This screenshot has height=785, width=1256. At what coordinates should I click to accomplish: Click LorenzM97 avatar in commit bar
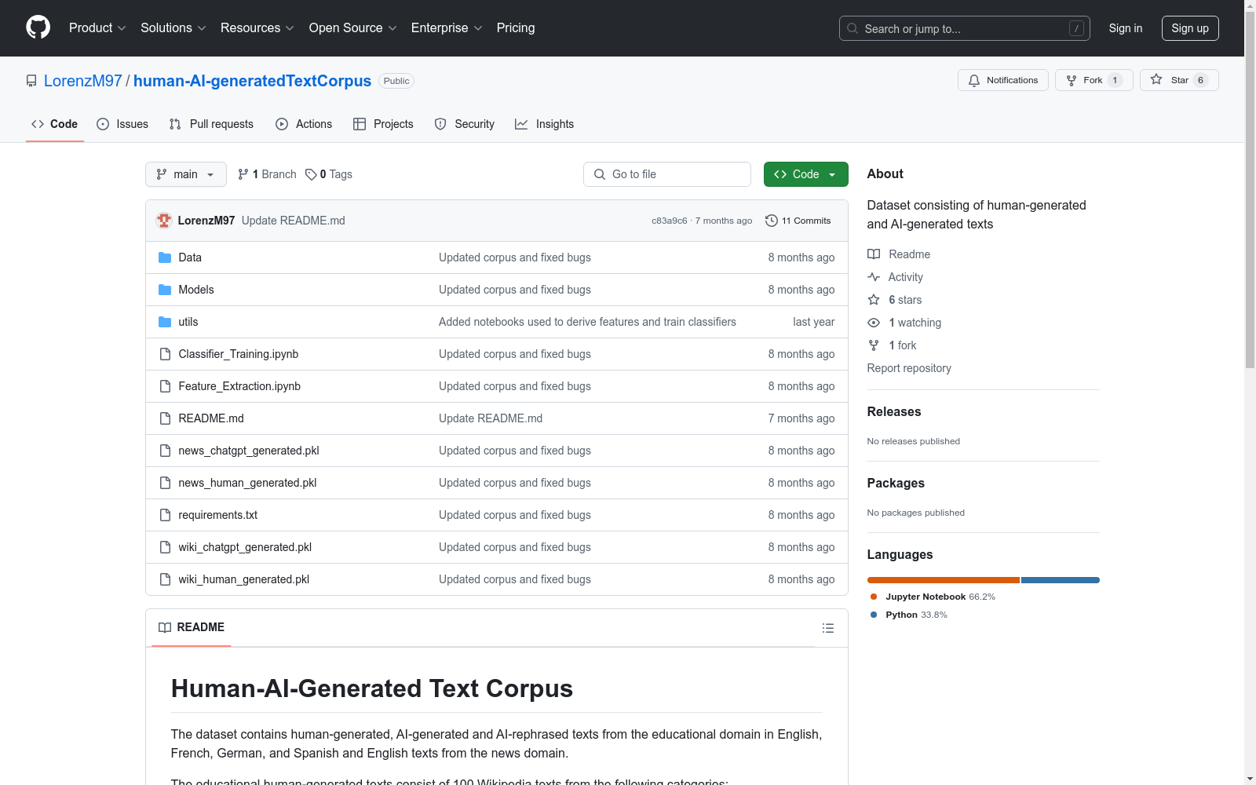(164, 221)
